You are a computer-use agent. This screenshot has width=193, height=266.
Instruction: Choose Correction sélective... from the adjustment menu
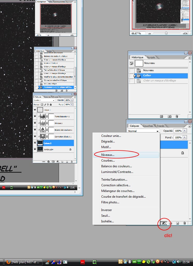126,185
